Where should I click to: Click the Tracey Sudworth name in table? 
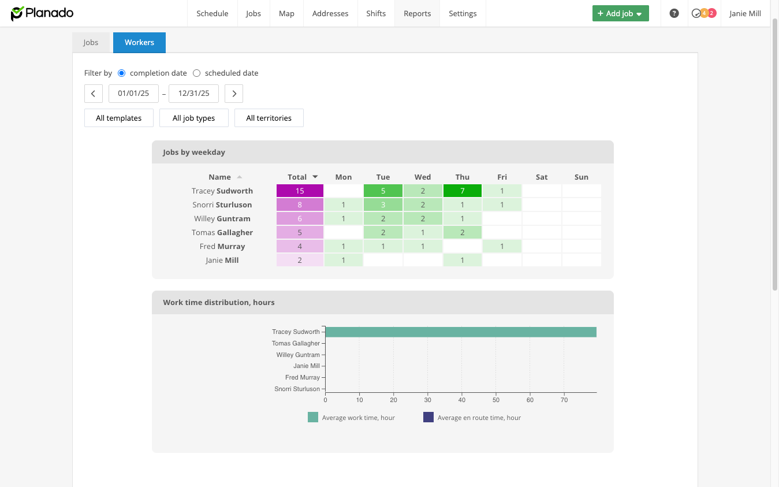(x=222, y=191)
